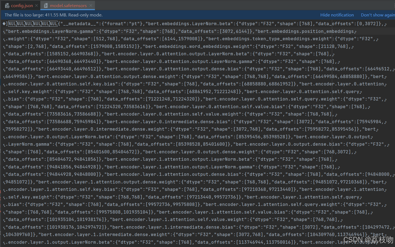395x247 pixels.
Task: Click "bert.embeddings.token_type_embeddings.weight" key
Action: (269, 39)
